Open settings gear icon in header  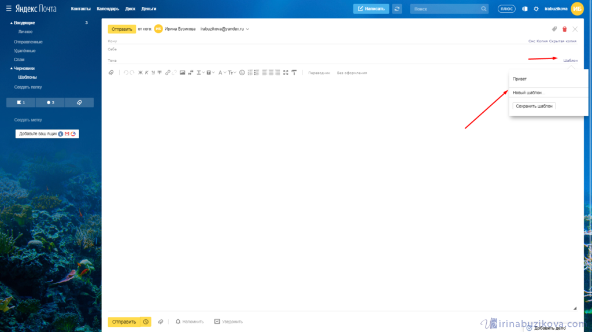(536, 9)
